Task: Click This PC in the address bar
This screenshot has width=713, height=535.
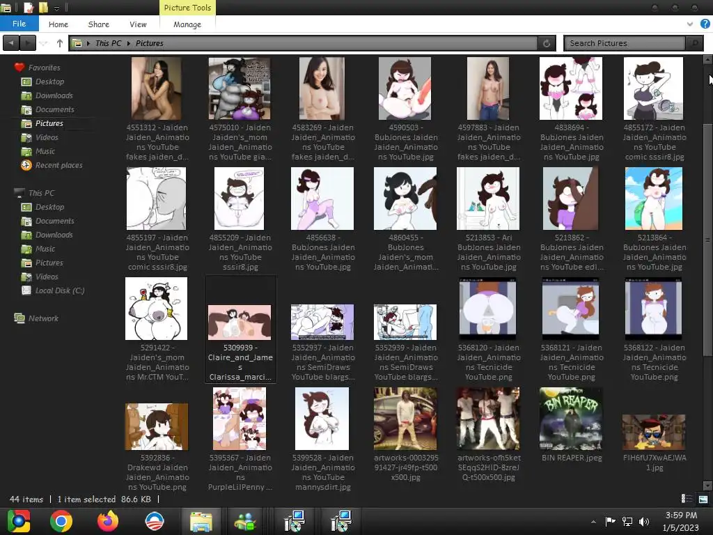Action: pos(108,43)
